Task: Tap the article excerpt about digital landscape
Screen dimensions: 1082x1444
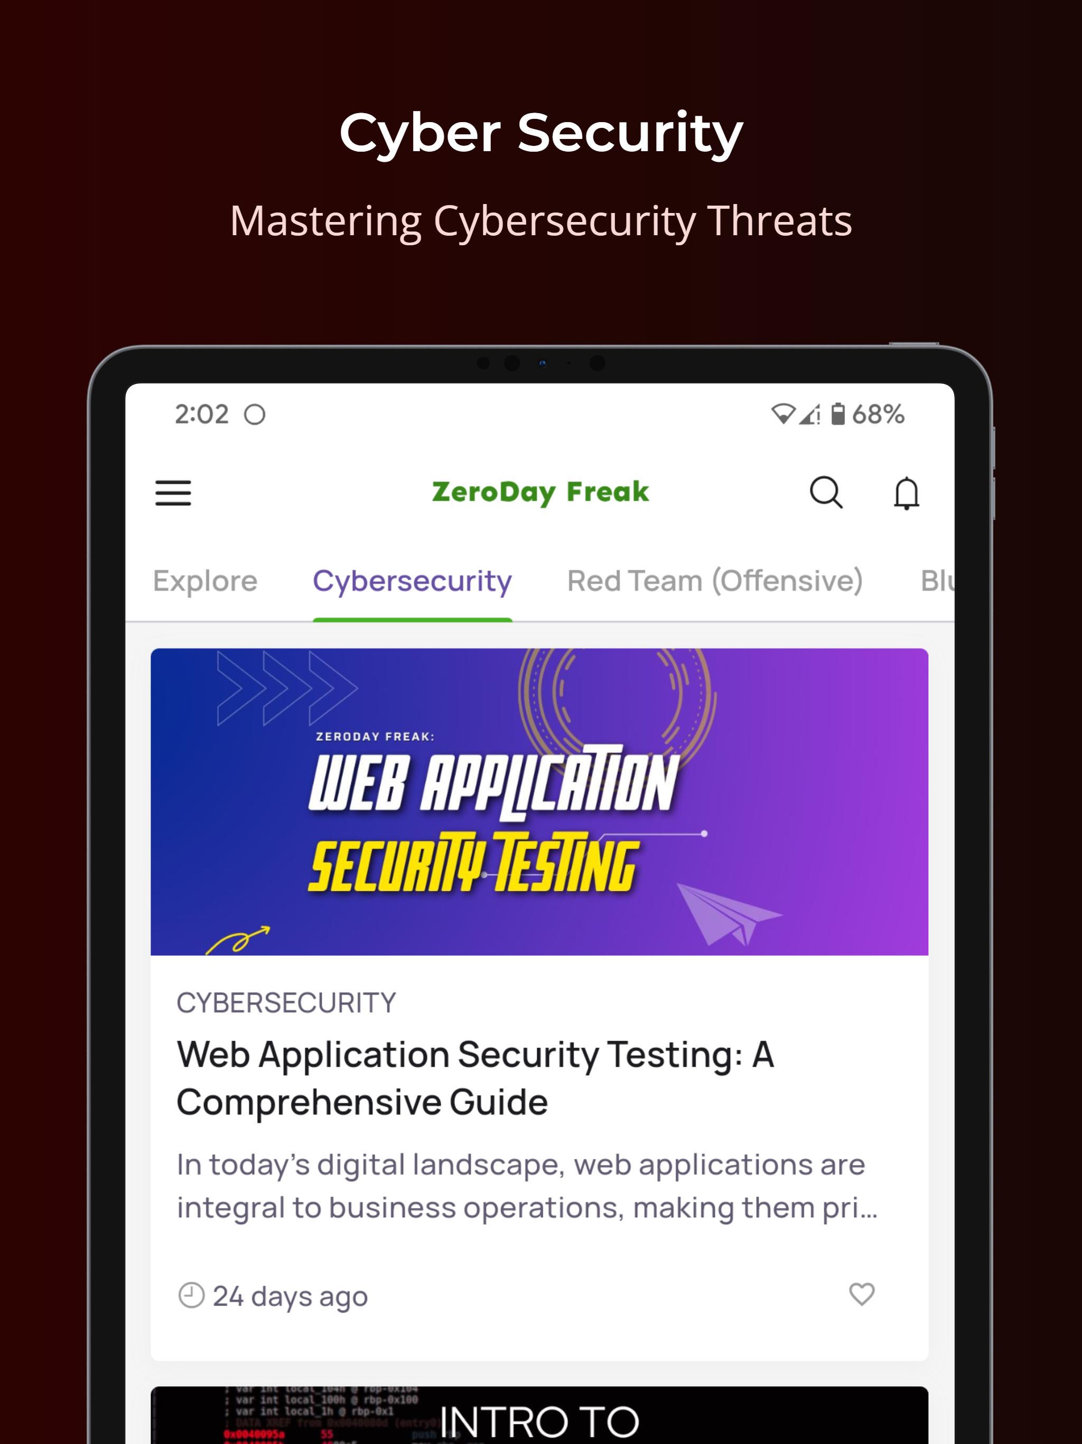Action: (x=527, y=1186)
